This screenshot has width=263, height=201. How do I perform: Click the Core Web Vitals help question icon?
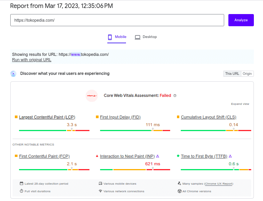(175, 96)
